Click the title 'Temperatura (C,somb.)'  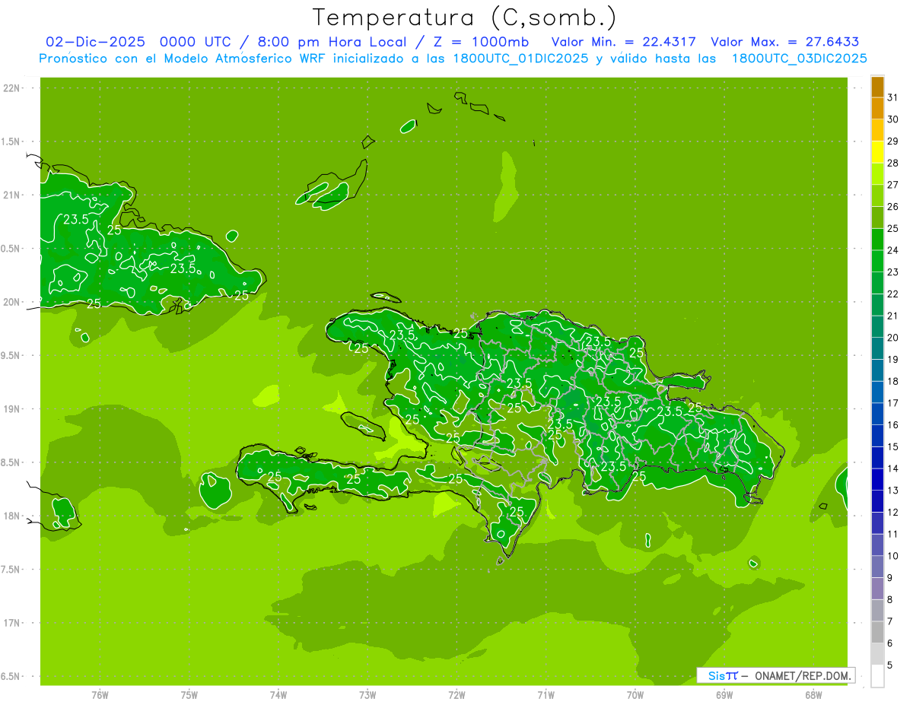coord(465,17)
